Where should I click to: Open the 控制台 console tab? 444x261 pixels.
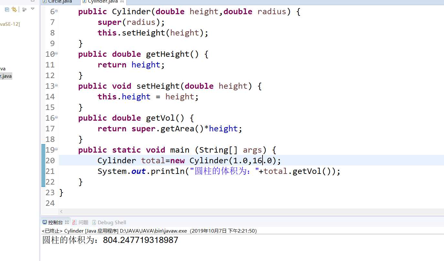pos(55,222)
